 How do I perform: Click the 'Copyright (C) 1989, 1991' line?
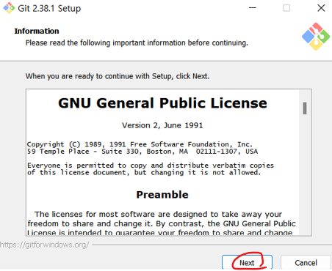click(x=140, y=144)
